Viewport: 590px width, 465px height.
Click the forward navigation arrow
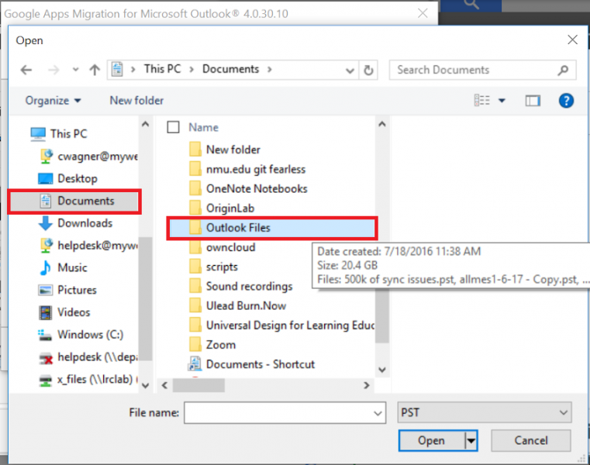(53, 70)
